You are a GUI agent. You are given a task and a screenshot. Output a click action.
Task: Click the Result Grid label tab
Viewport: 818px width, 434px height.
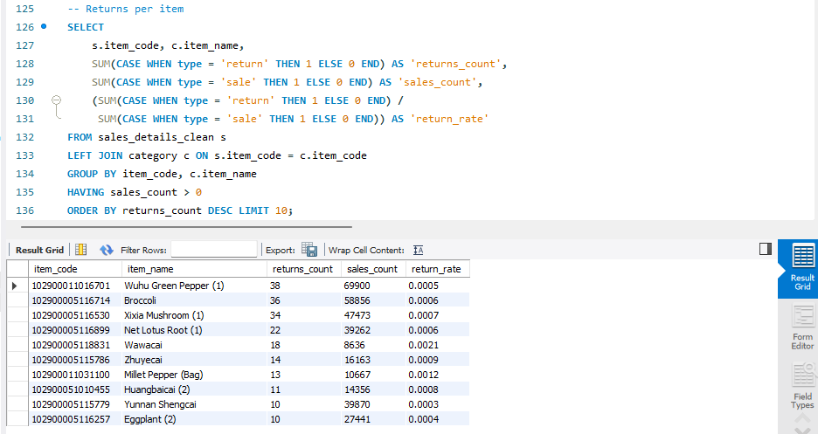point(39,250)
